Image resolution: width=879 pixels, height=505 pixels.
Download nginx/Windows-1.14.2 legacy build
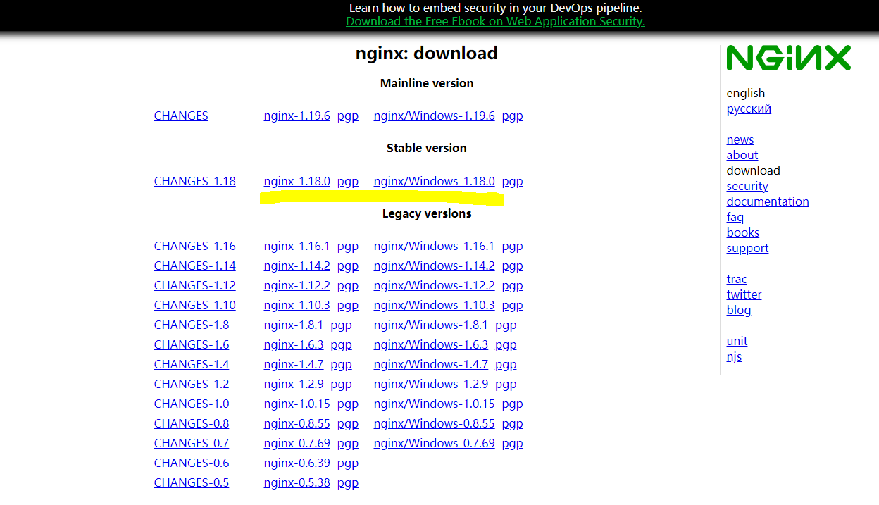tap(434, 266)
